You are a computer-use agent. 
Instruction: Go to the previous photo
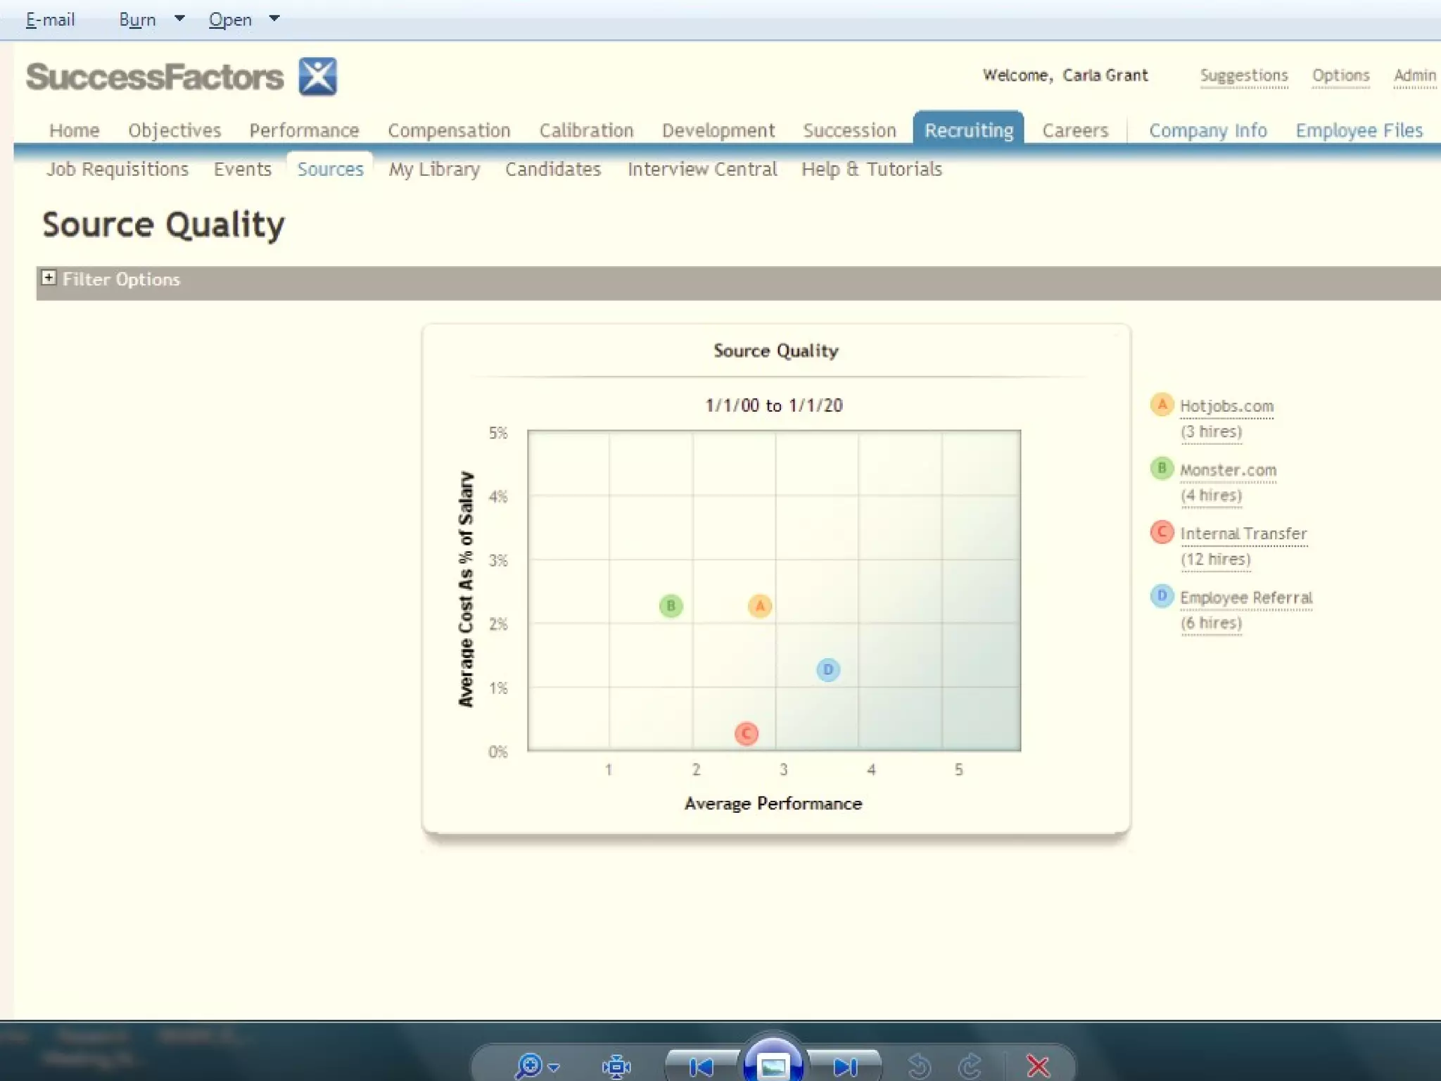pyautogui.click(x=701, y=1067)
